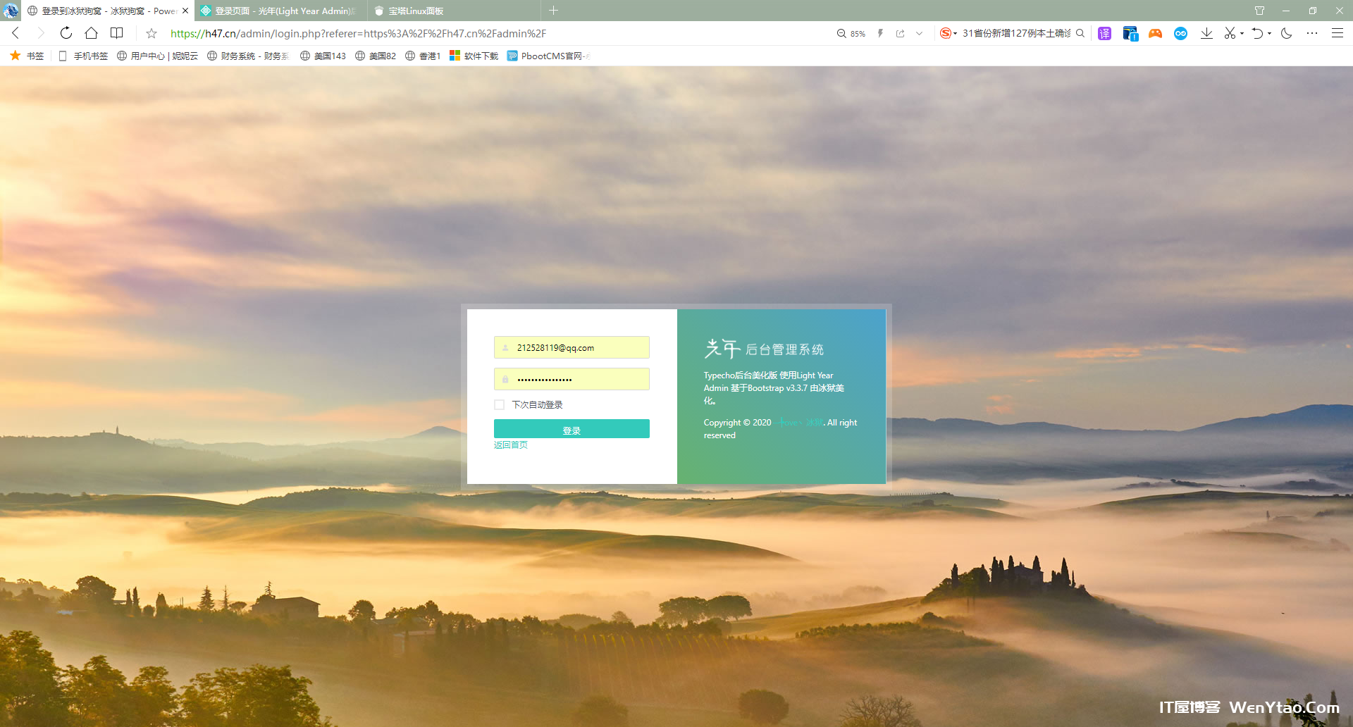Open the 香港1 bookmark
Viewport: 1353px width, 727px height.
423,56
